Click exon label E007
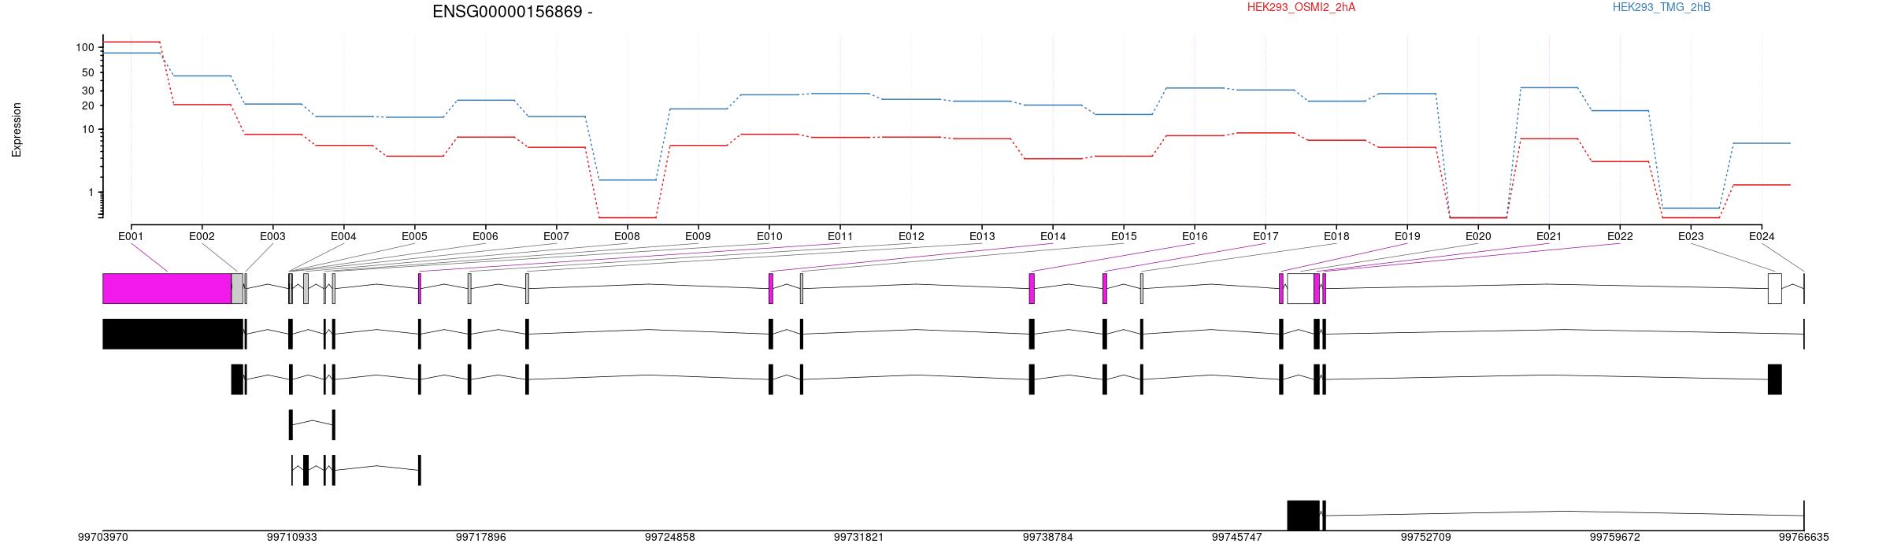 coord(556,236)
